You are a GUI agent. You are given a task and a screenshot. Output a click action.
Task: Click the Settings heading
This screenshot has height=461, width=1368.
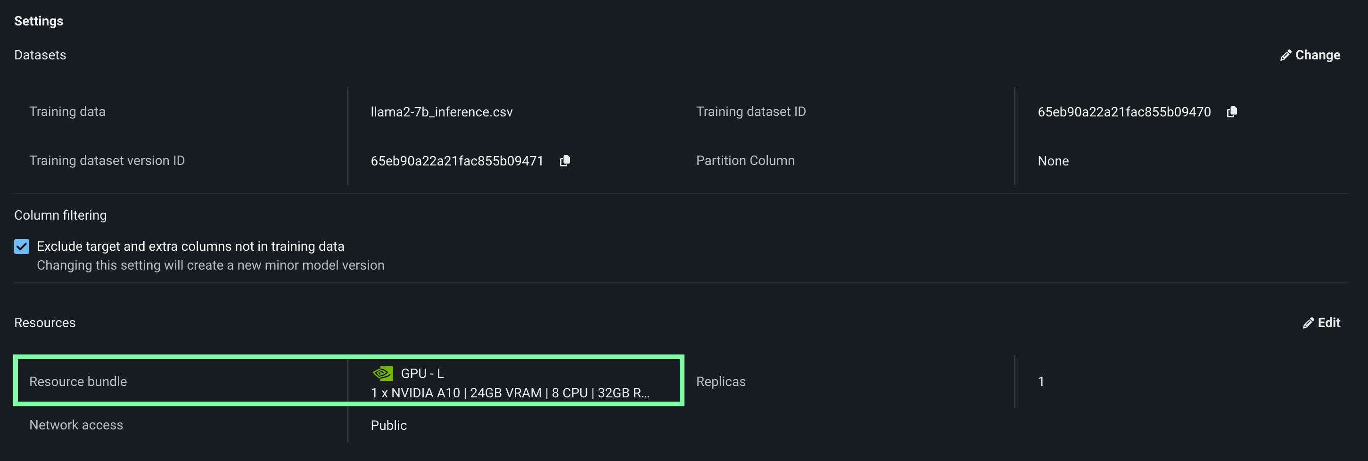[38, 21]
